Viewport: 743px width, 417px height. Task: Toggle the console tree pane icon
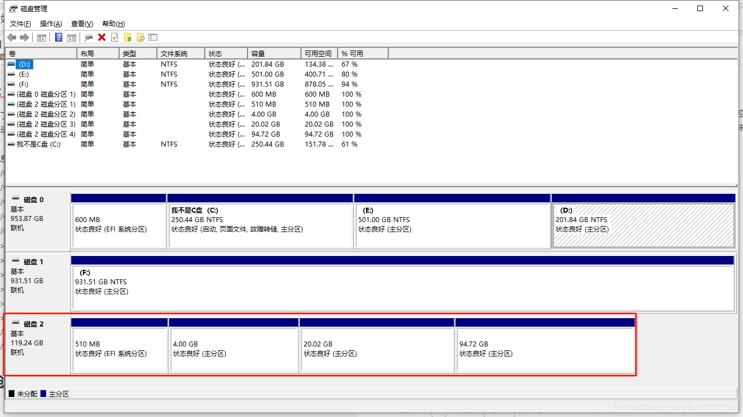(x=42, y=37)
